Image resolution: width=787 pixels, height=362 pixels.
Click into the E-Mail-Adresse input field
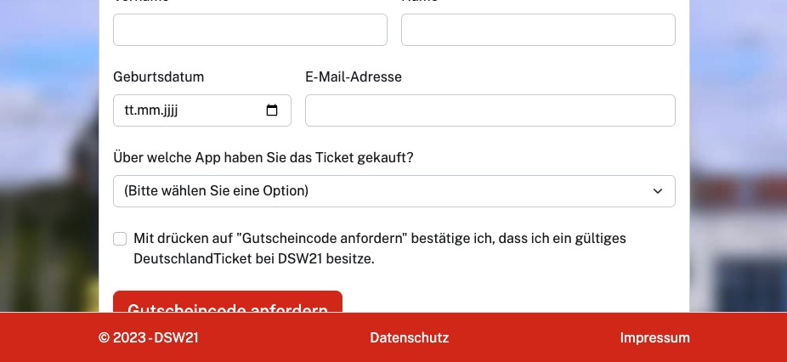490,110
